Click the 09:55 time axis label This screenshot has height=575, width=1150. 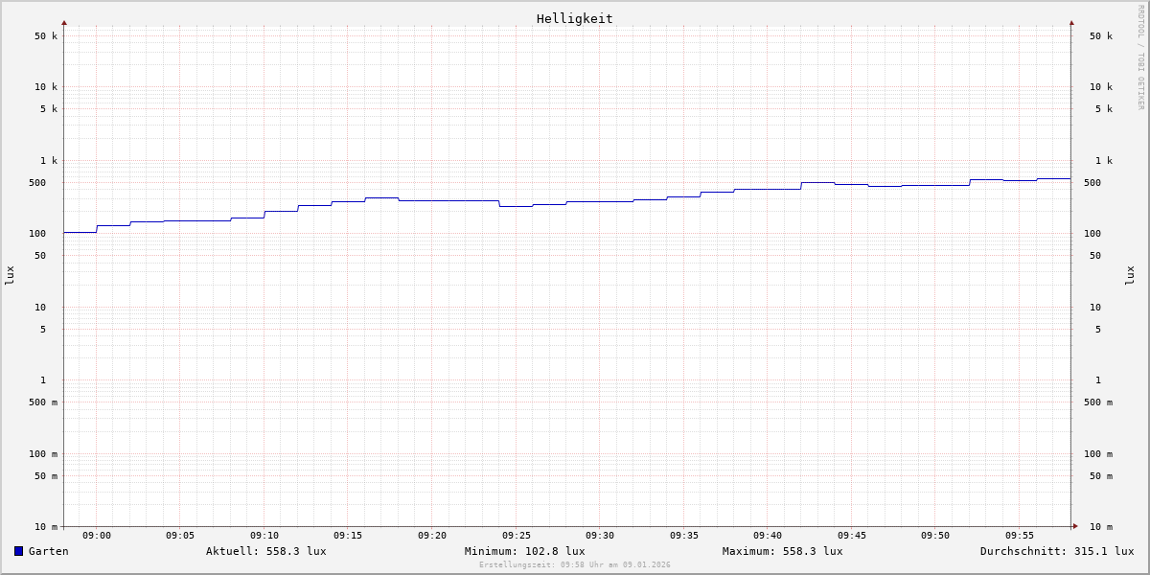tap(1019, 536)
